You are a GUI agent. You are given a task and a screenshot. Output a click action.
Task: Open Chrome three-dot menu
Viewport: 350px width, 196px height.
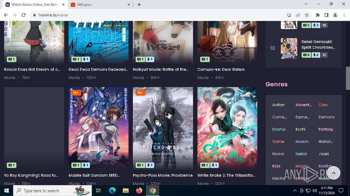tap(344, 15)
